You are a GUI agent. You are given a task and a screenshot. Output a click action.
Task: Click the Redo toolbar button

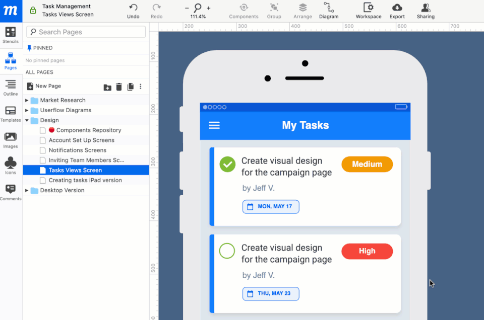point(156,11)
